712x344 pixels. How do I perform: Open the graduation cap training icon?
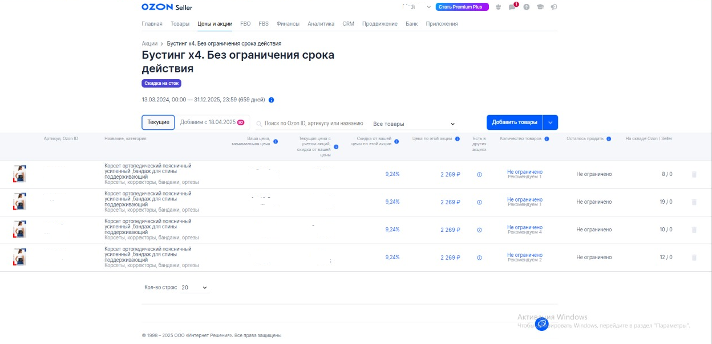[540, 7]
